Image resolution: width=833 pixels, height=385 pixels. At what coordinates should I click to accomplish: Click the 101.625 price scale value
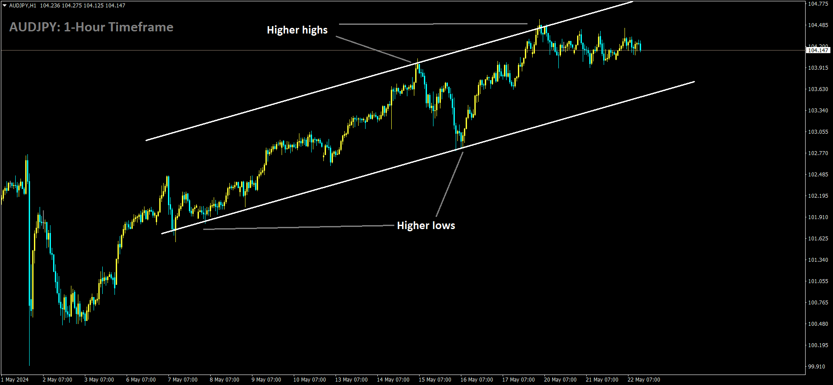point(818,239)
